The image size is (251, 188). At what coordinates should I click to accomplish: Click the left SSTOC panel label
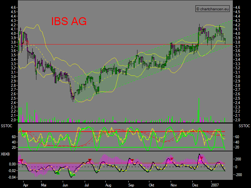tap(6, 126)
